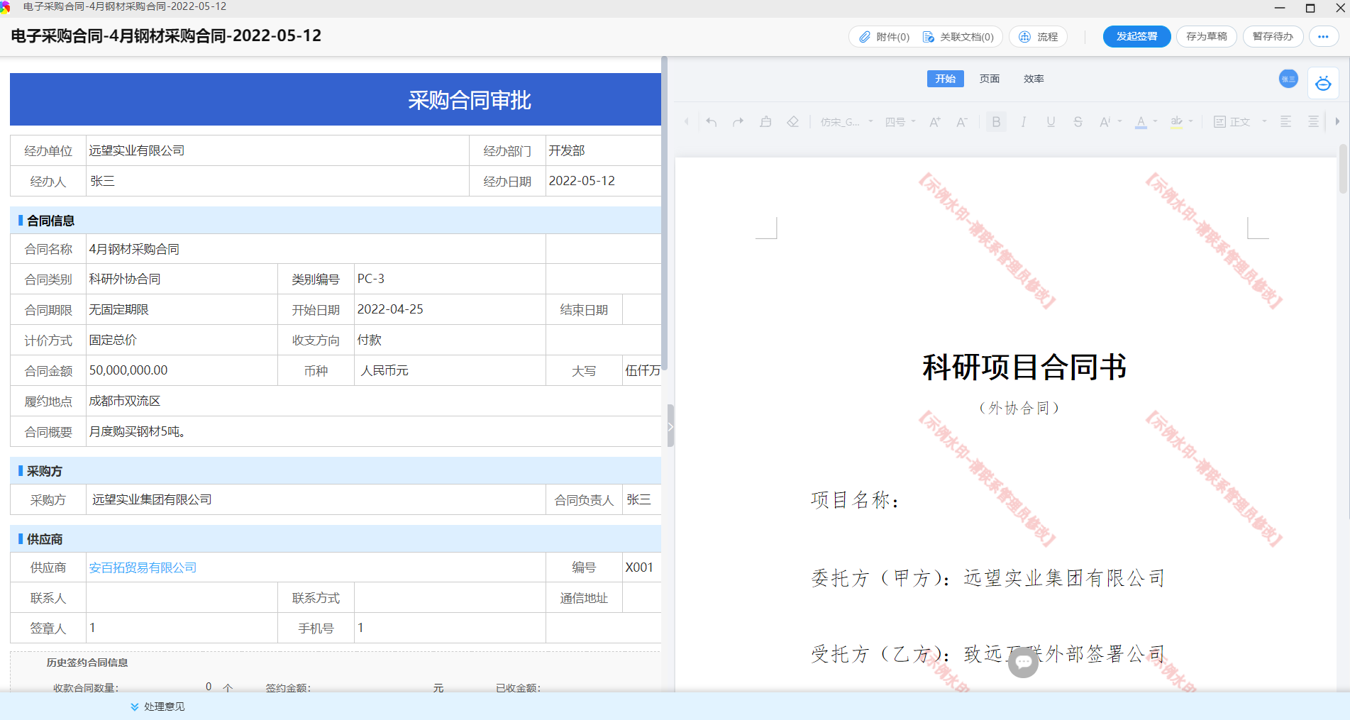Click the 委托方（甲方） line in the document
The width and height of the screenshot is (1350, 720).
(988, 578)
